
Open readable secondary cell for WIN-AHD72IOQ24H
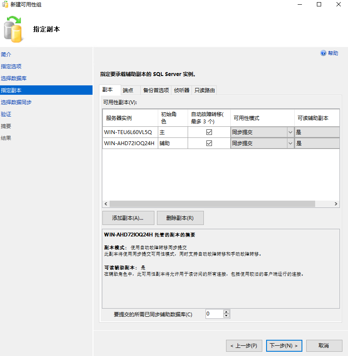point(317,143)
